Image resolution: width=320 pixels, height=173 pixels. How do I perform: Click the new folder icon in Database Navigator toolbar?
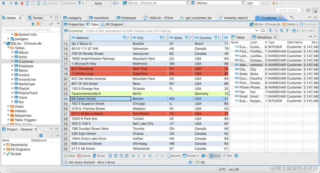(x=39, y=24)
